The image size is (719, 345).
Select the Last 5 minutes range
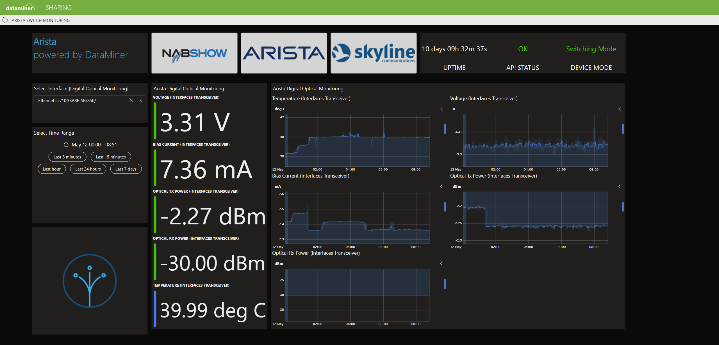click(x=67, y=157)
